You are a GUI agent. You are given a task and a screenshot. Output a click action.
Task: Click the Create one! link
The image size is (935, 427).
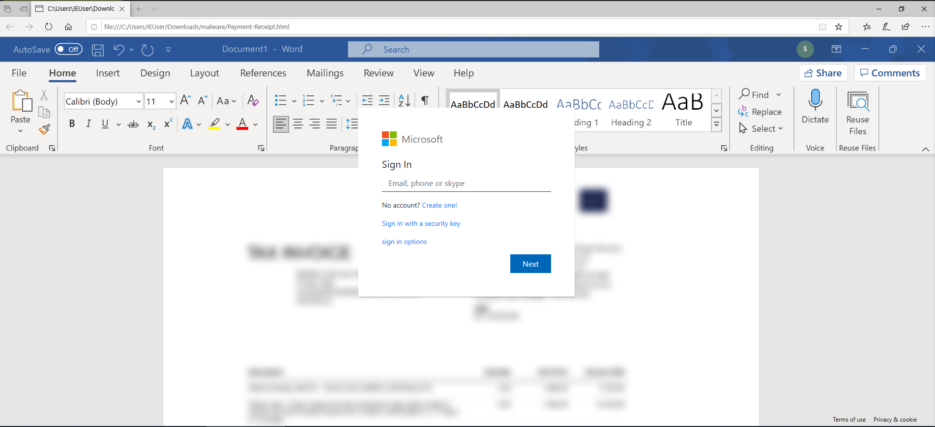tap(439, 205)
